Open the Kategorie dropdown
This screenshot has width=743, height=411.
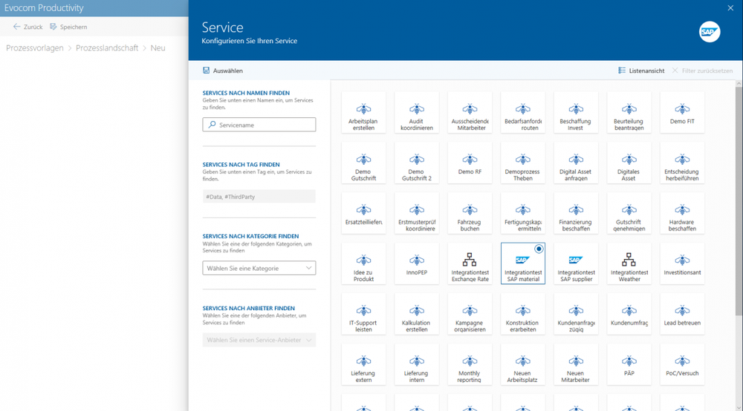[259, 268]
